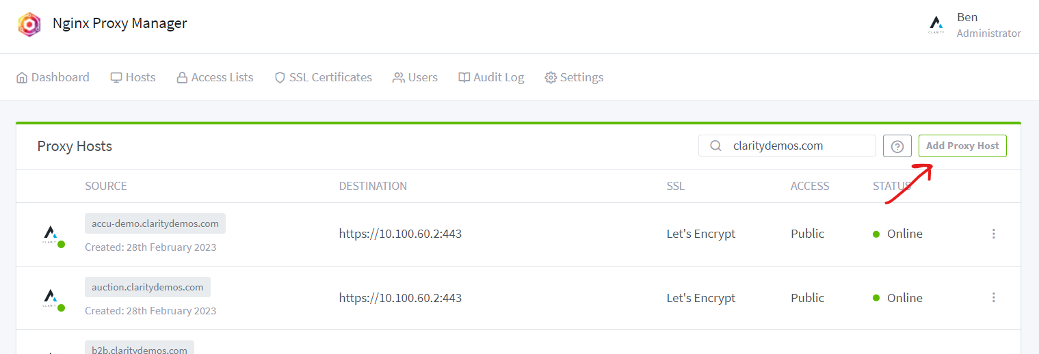The width and height of the screenshot is (1039, 354).
Task: Open the Settings page
Action: point(574,77)
